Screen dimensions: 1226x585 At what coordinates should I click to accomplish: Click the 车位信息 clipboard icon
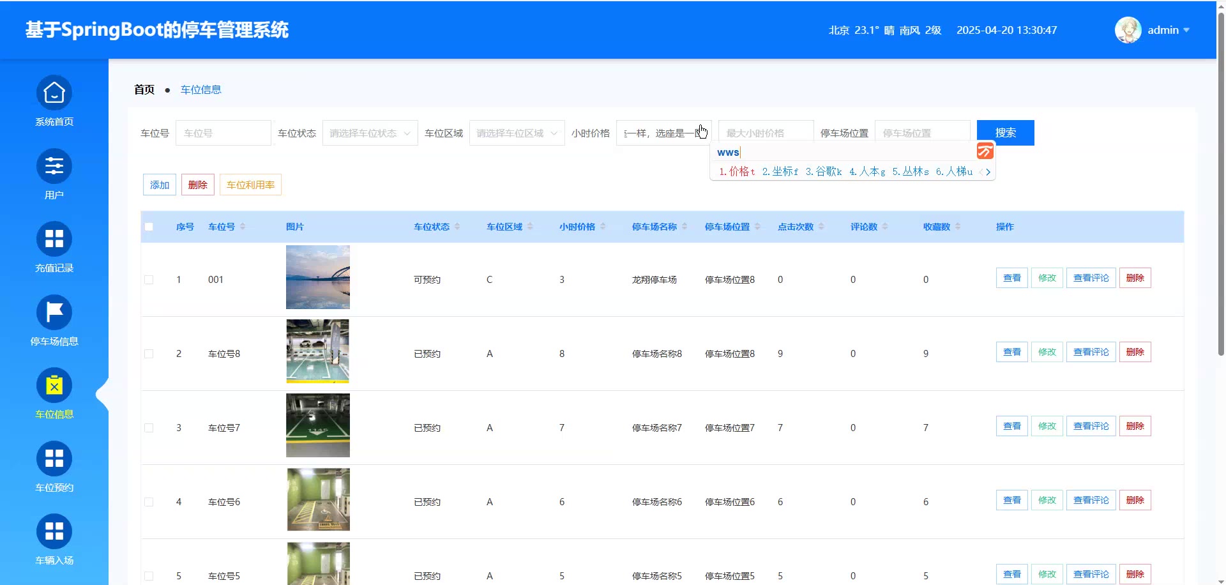click(54, 386)
